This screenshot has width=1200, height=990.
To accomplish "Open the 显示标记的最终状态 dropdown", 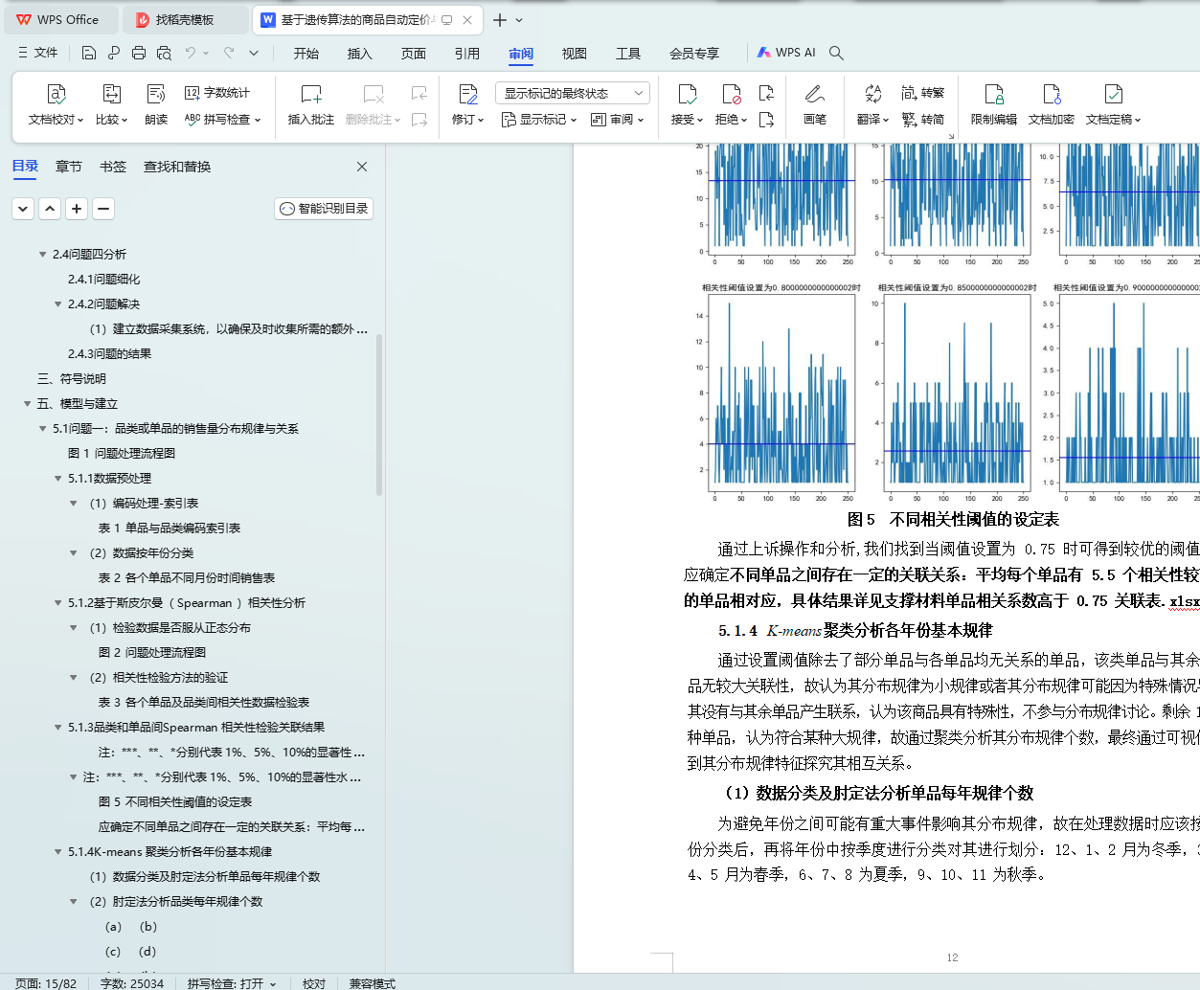I will pyautogui.click(x=573, y=93).
